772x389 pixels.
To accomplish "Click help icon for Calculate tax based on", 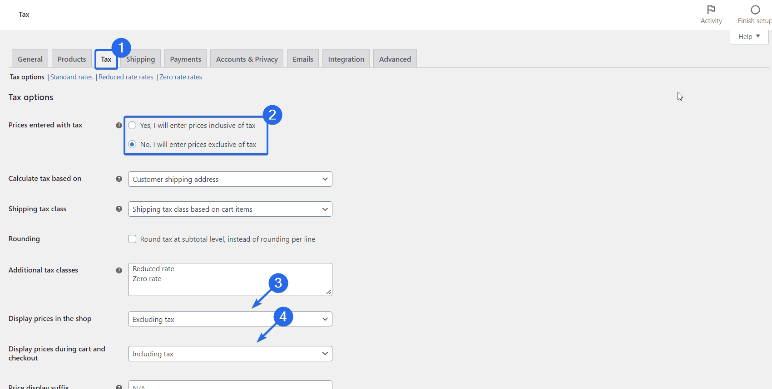I will [119, 179].
